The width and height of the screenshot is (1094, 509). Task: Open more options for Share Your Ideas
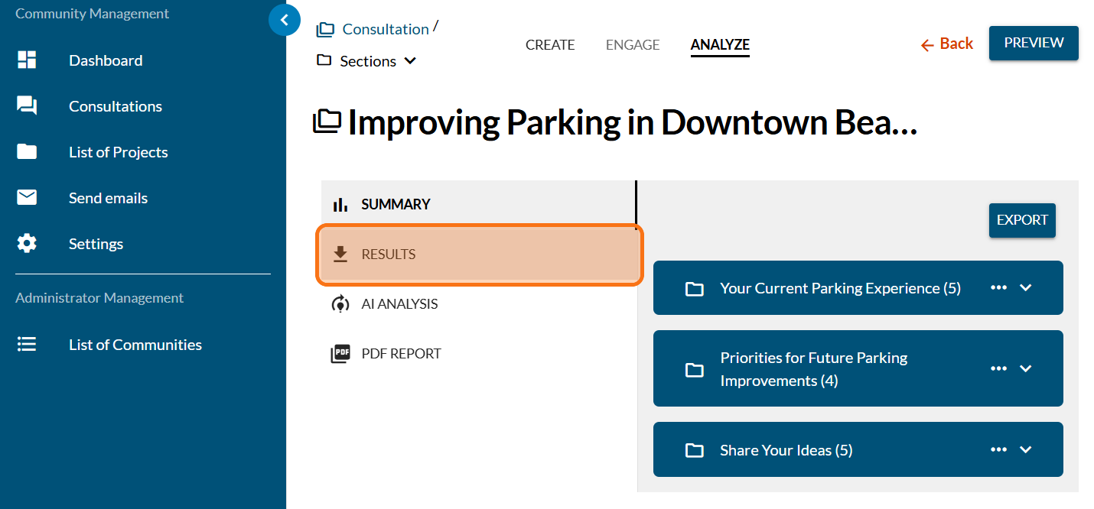coord(998,449)
